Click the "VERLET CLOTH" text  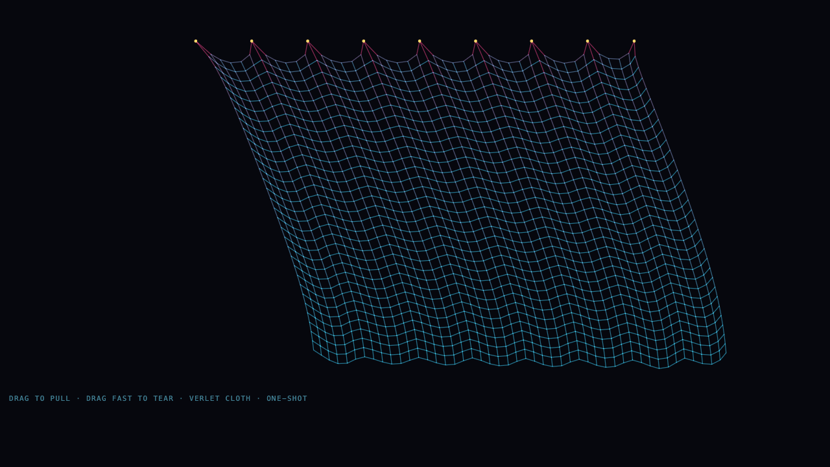[x=220, y=398]
